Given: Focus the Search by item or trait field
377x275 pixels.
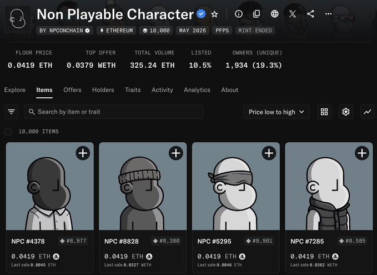Looking at the screenshot, I should point(113,112).
